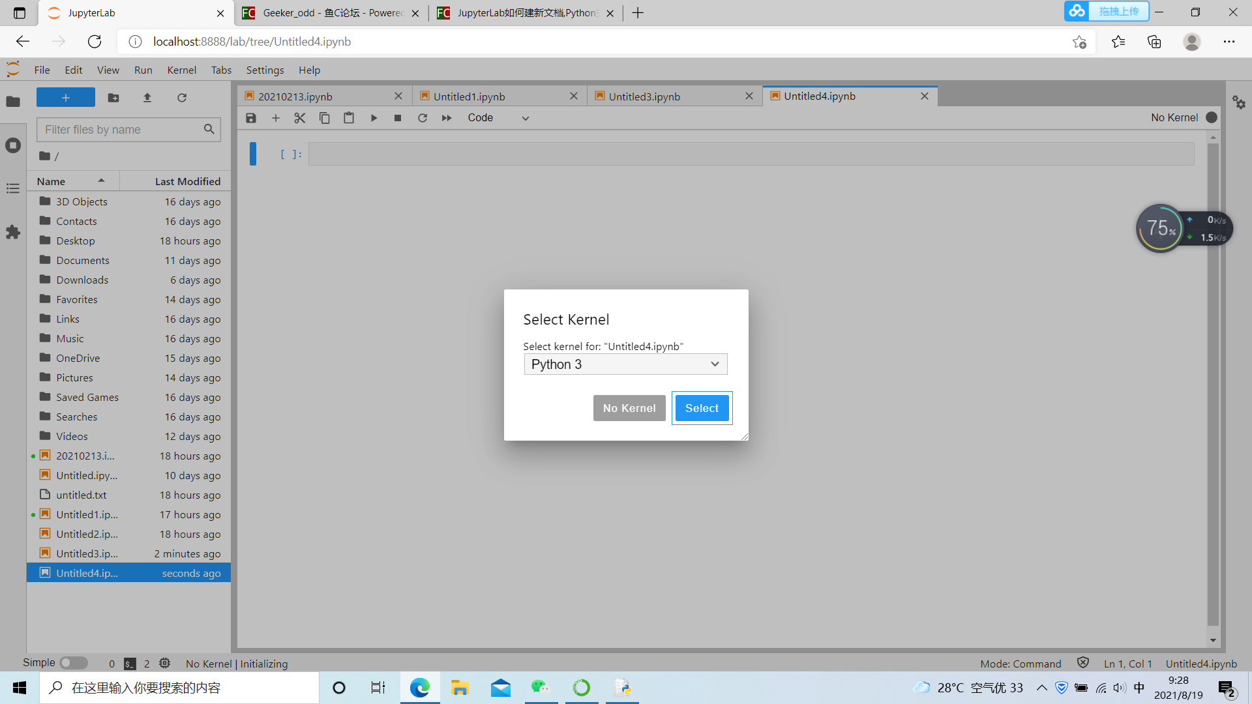This screenshot has width=1252, height=704.
Task: Sort files by Last Modified column
Action: pyautogui.click(x=175, y=181)
